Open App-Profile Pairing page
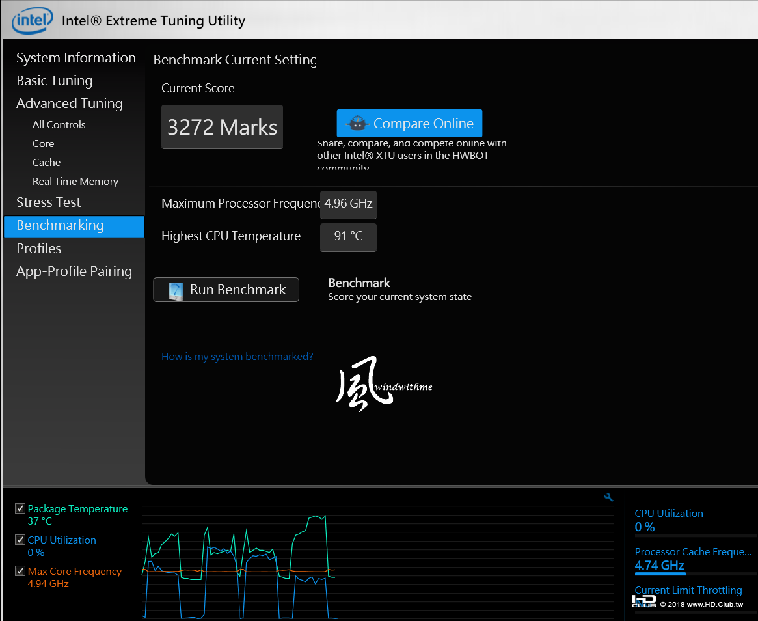The image size is (758, 621). click(x=74, y=271)
